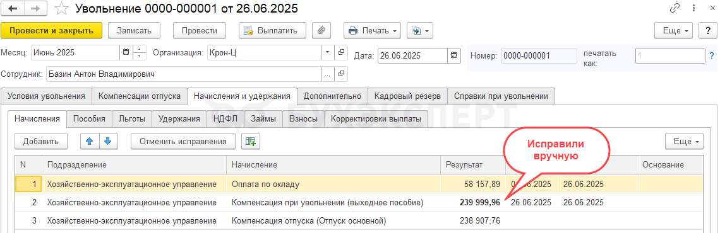
Task: Open the Дополнительно tab
Action: 332,96
